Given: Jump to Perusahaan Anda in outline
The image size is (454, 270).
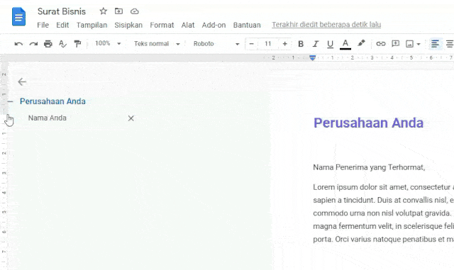Looking at the screenshot, I should pos(52,101).
